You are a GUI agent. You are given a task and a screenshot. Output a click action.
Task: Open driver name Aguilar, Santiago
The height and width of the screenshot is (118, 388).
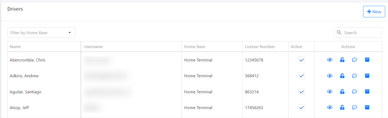coord(25,92)
